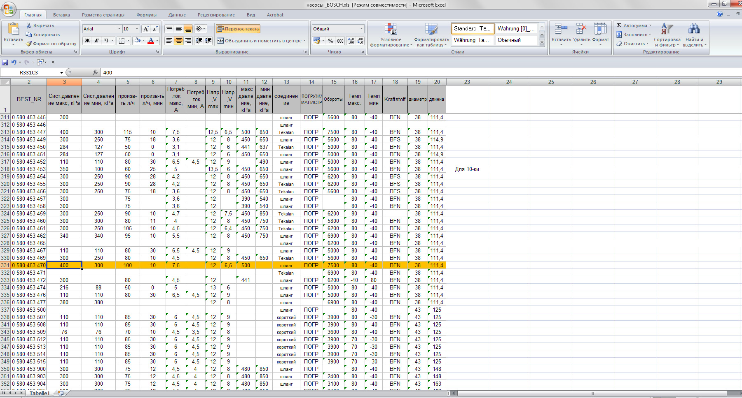The height and width of the screenshot is (398, 742).
Task: Click the Paste (Вставить) clipboard icon
Action: pyautogui.click(x=13, y=30)
